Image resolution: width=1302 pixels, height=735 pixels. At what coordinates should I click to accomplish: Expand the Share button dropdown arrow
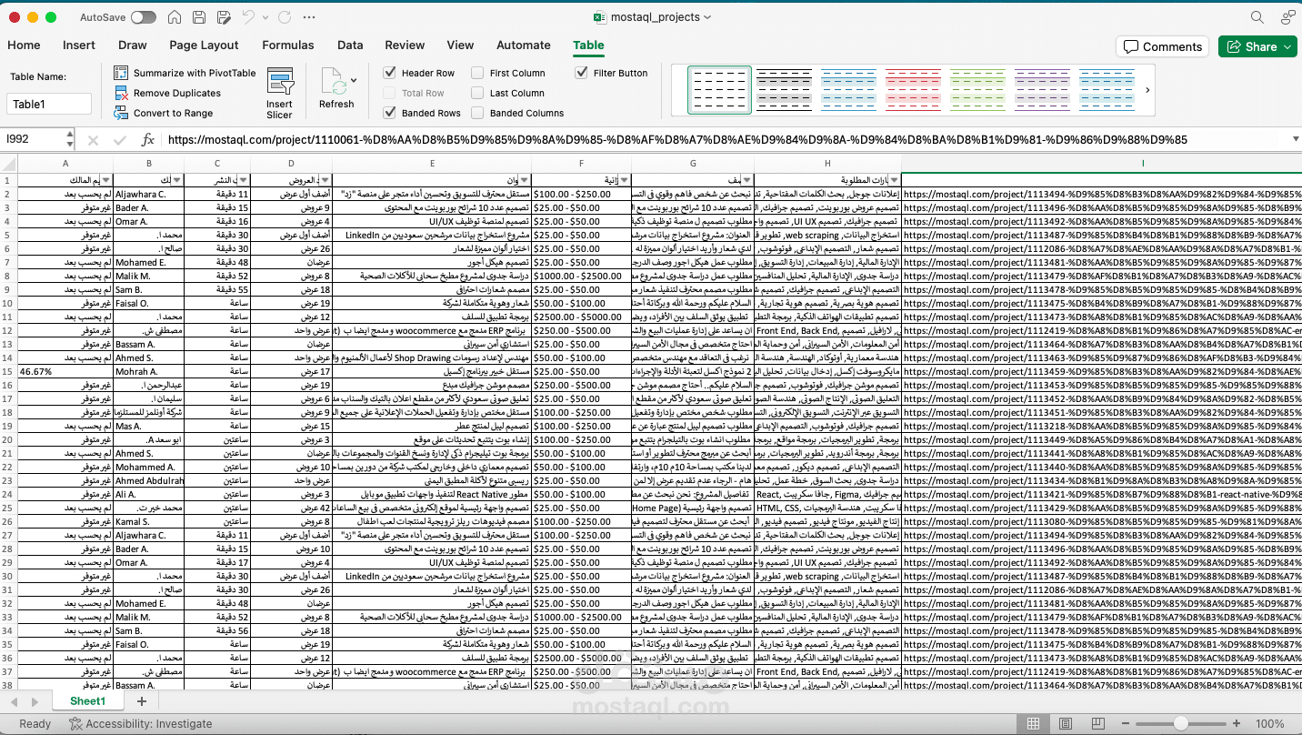click(1288, 46)
